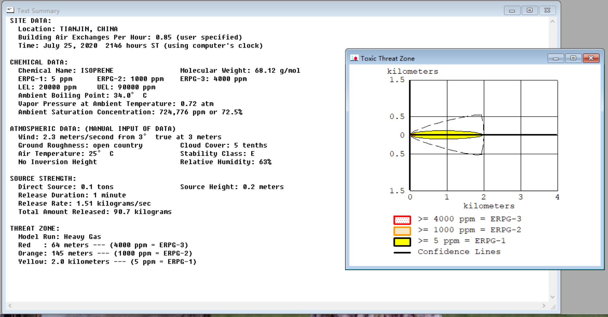608x317 pixels.
Task: Click the CHEMICAL DATA heading
Action: [x=39, y=62]
